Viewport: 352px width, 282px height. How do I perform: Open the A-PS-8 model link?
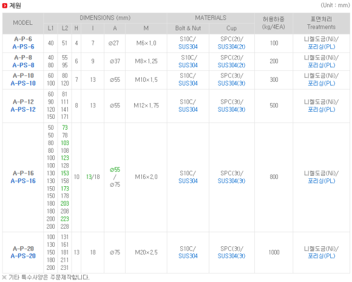coord(23,65)
